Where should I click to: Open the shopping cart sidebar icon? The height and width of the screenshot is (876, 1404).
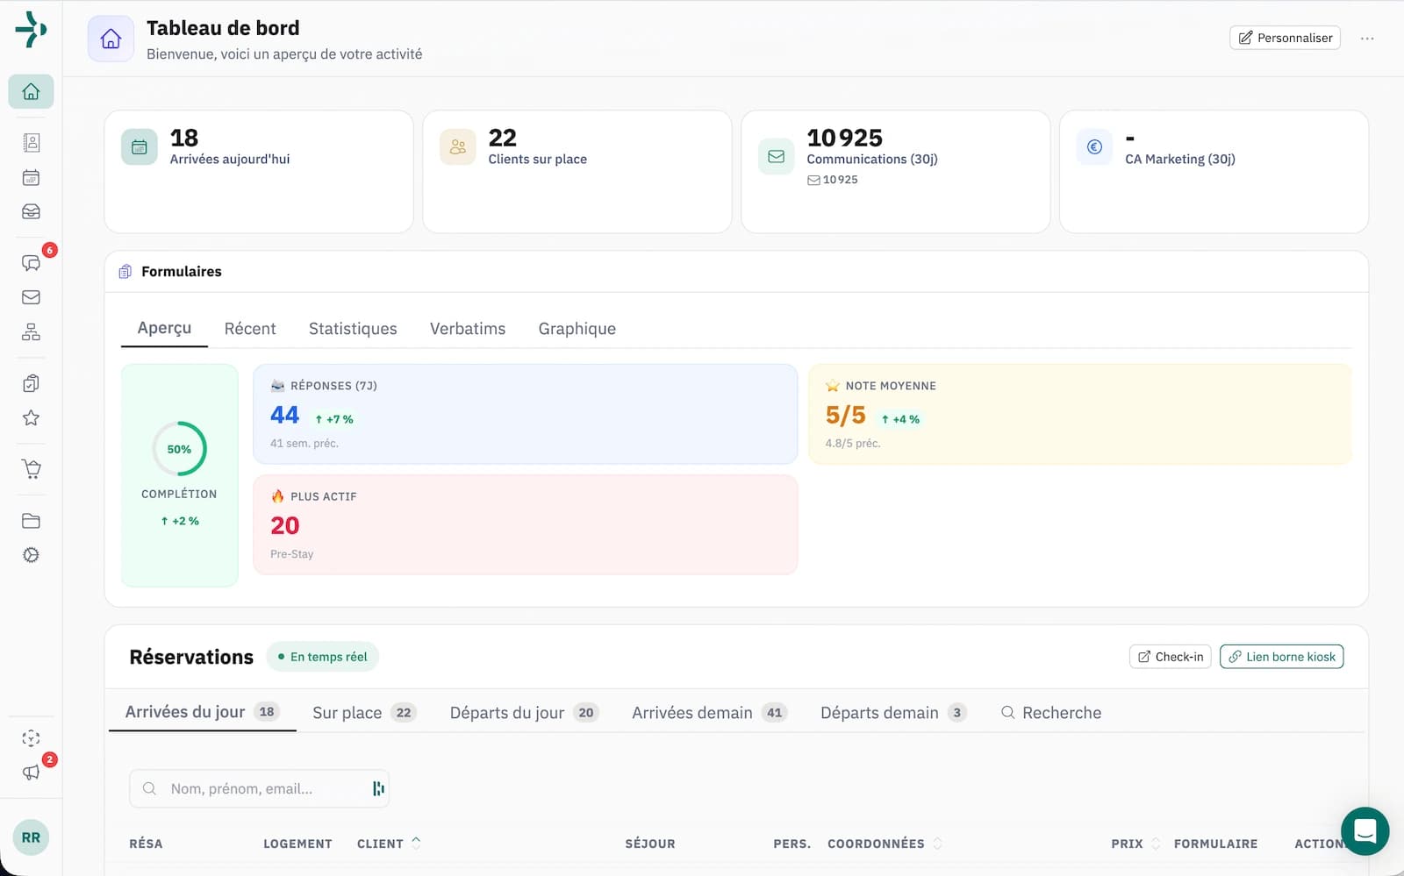tap(31, 469)
